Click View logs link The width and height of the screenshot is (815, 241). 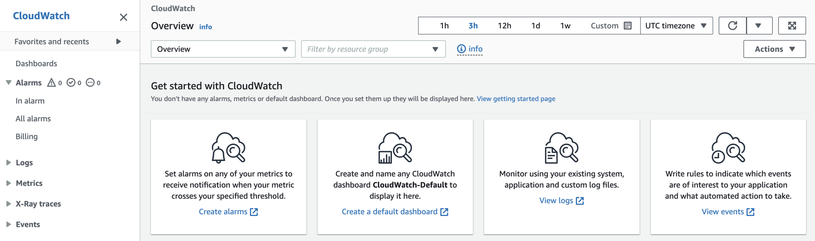click(x=556, y=201)
